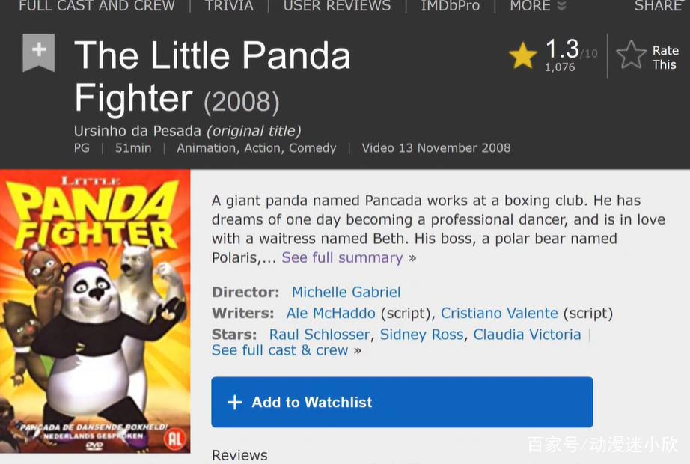Open Raul Schlosser's actor page
The image size is (690, 464).
coord(320,335)
